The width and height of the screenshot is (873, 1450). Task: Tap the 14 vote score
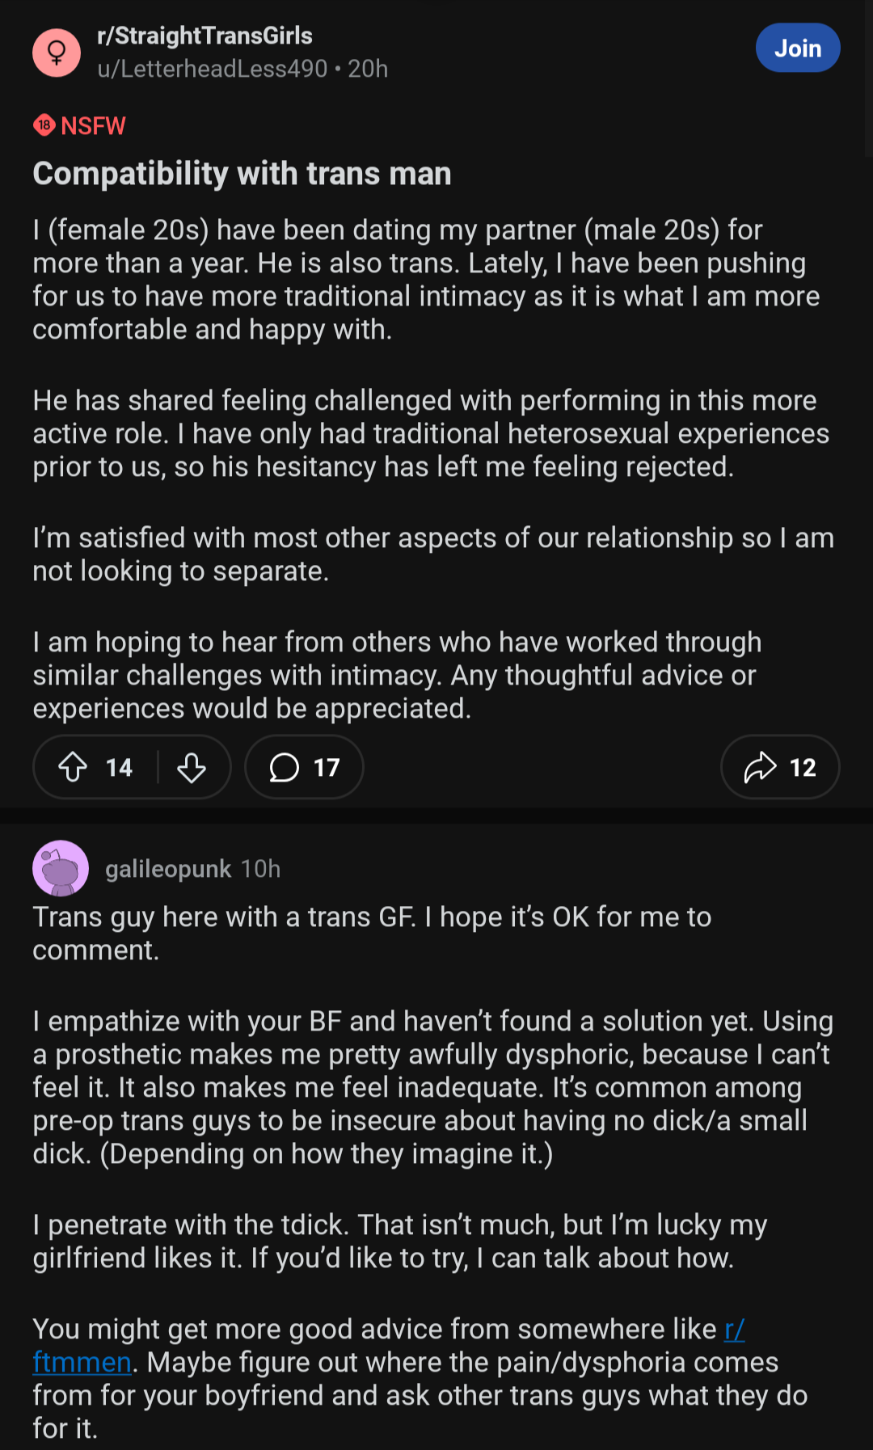tap(119, 767)
